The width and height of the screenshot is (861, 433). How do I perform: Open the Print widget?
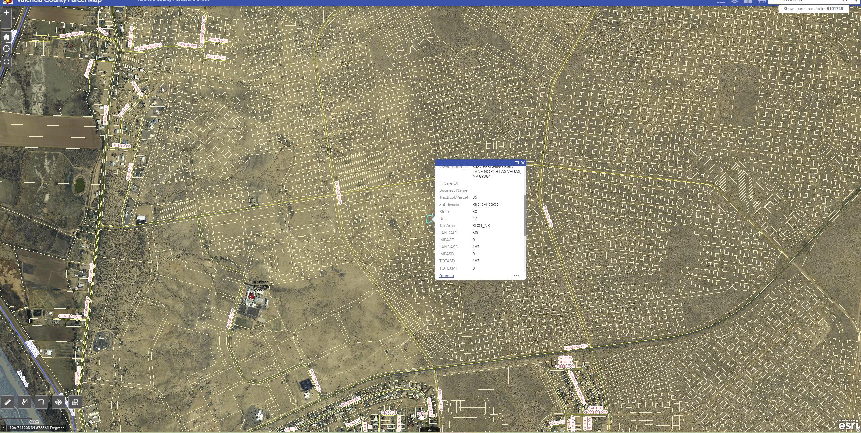(x=762, y=2)
